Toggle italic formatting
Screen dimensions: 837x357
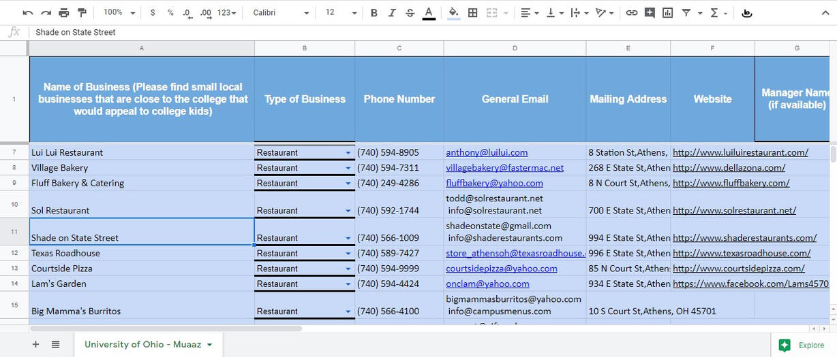pyautogui.click(x=392, y=12)
